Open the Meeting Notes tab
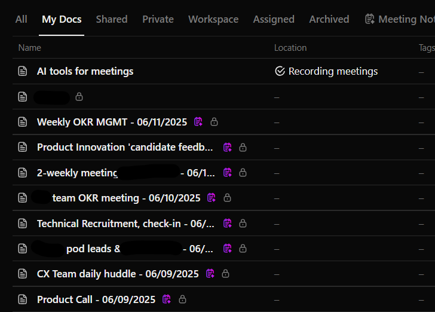The image size is (435, 312). coord(400,19)
